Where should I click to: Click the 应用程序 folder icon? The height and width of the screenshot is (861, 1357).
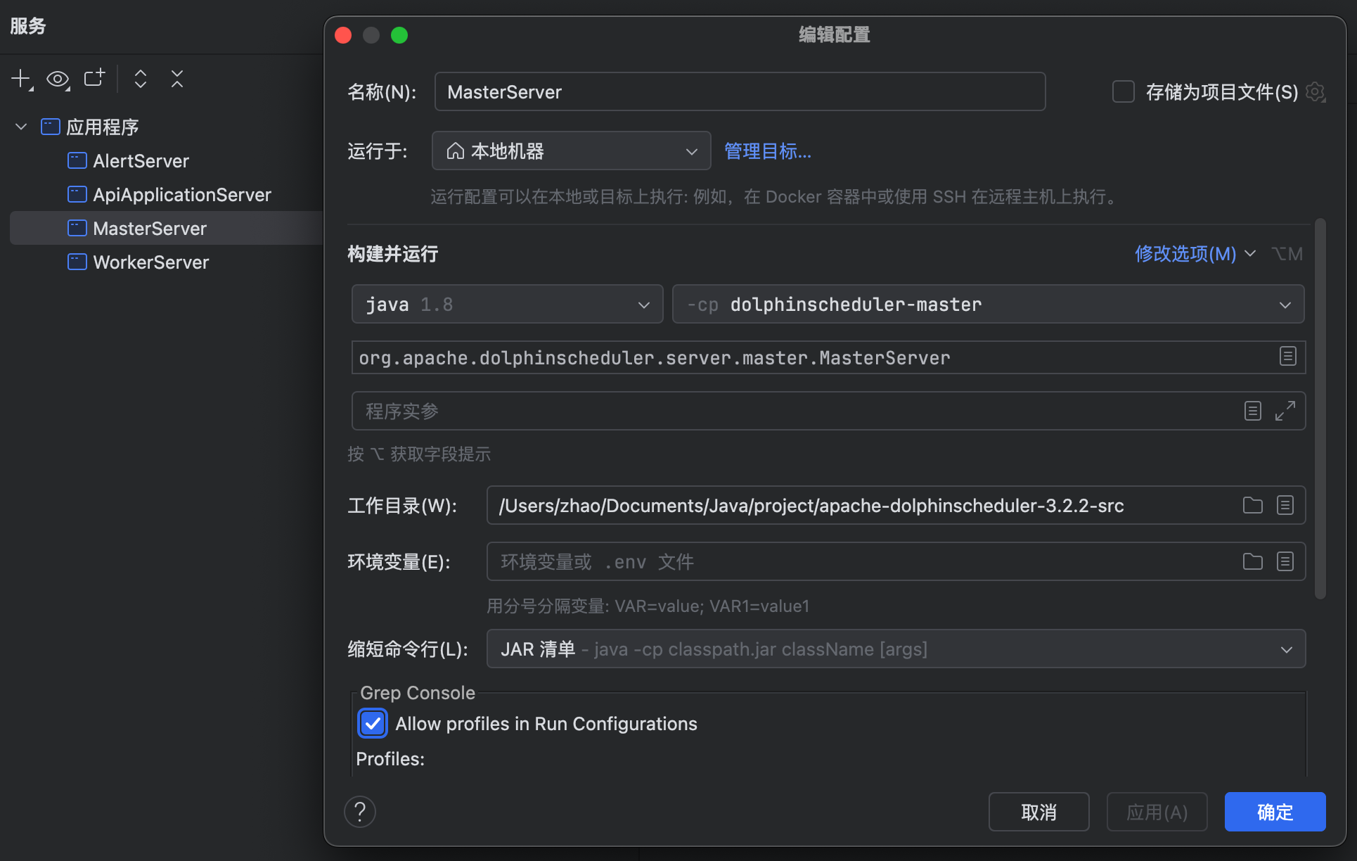tap(50, 127)
